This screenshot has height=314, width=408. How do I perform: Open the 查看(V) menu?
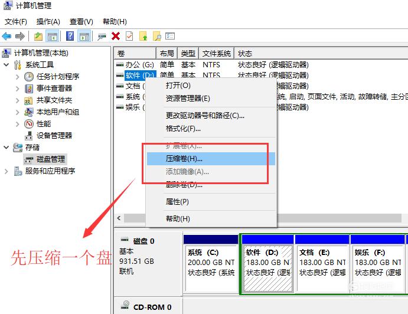(x=81, y=22)
